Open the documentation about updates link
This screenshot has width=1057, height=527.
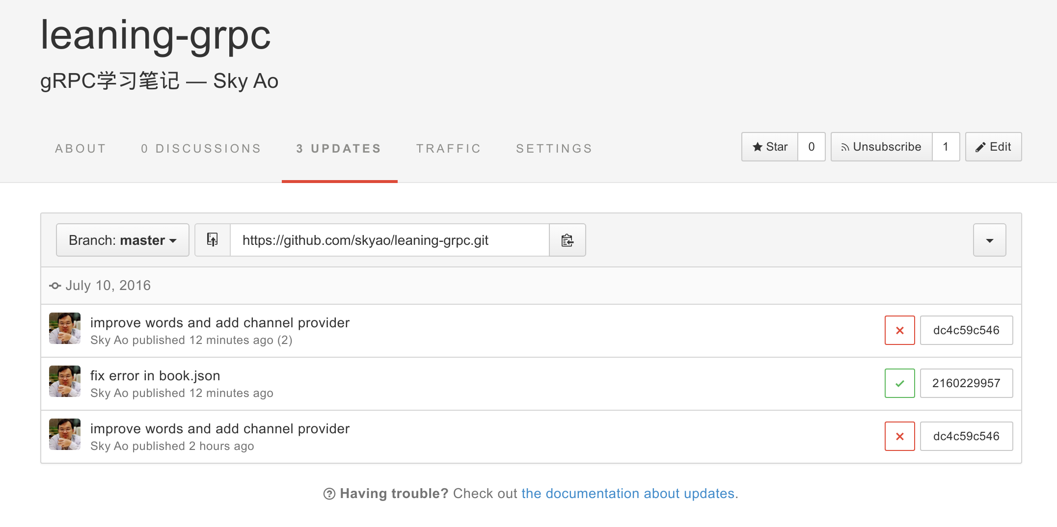point(627,493)
